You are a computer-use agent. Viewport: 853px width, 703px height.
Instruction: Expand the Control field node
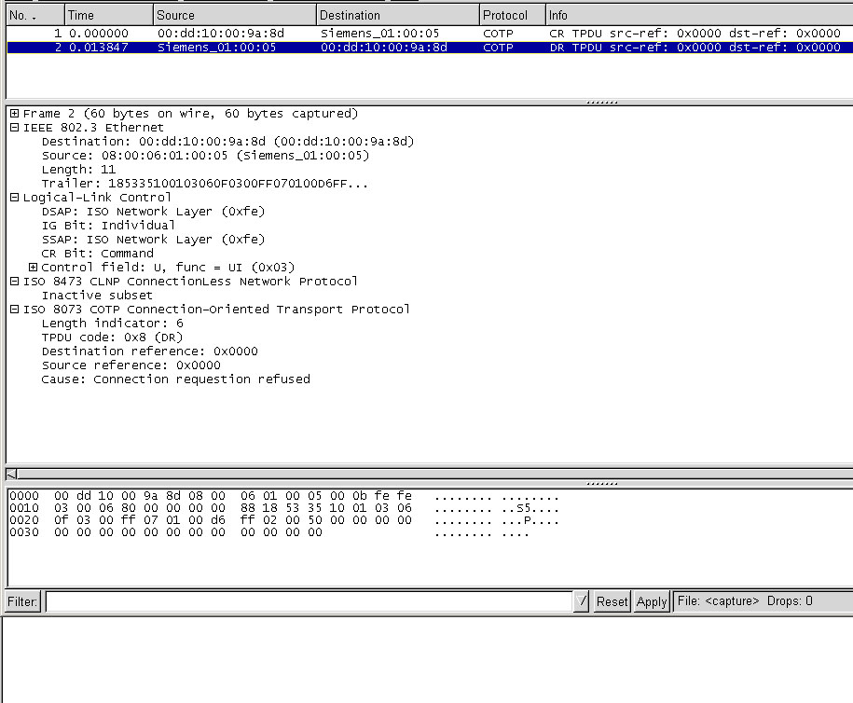tap(33, 268)
